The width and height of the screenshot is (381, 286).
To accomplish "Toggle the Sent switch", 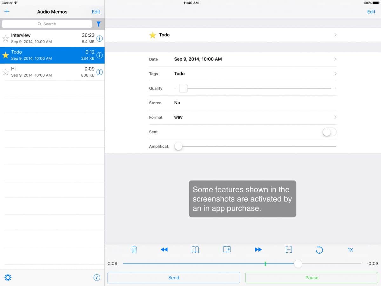I will click(329, 132).
